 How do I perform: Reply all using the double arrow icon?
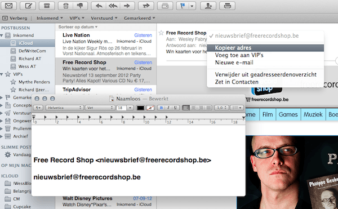pyautogui.click(x=113, y=6)
